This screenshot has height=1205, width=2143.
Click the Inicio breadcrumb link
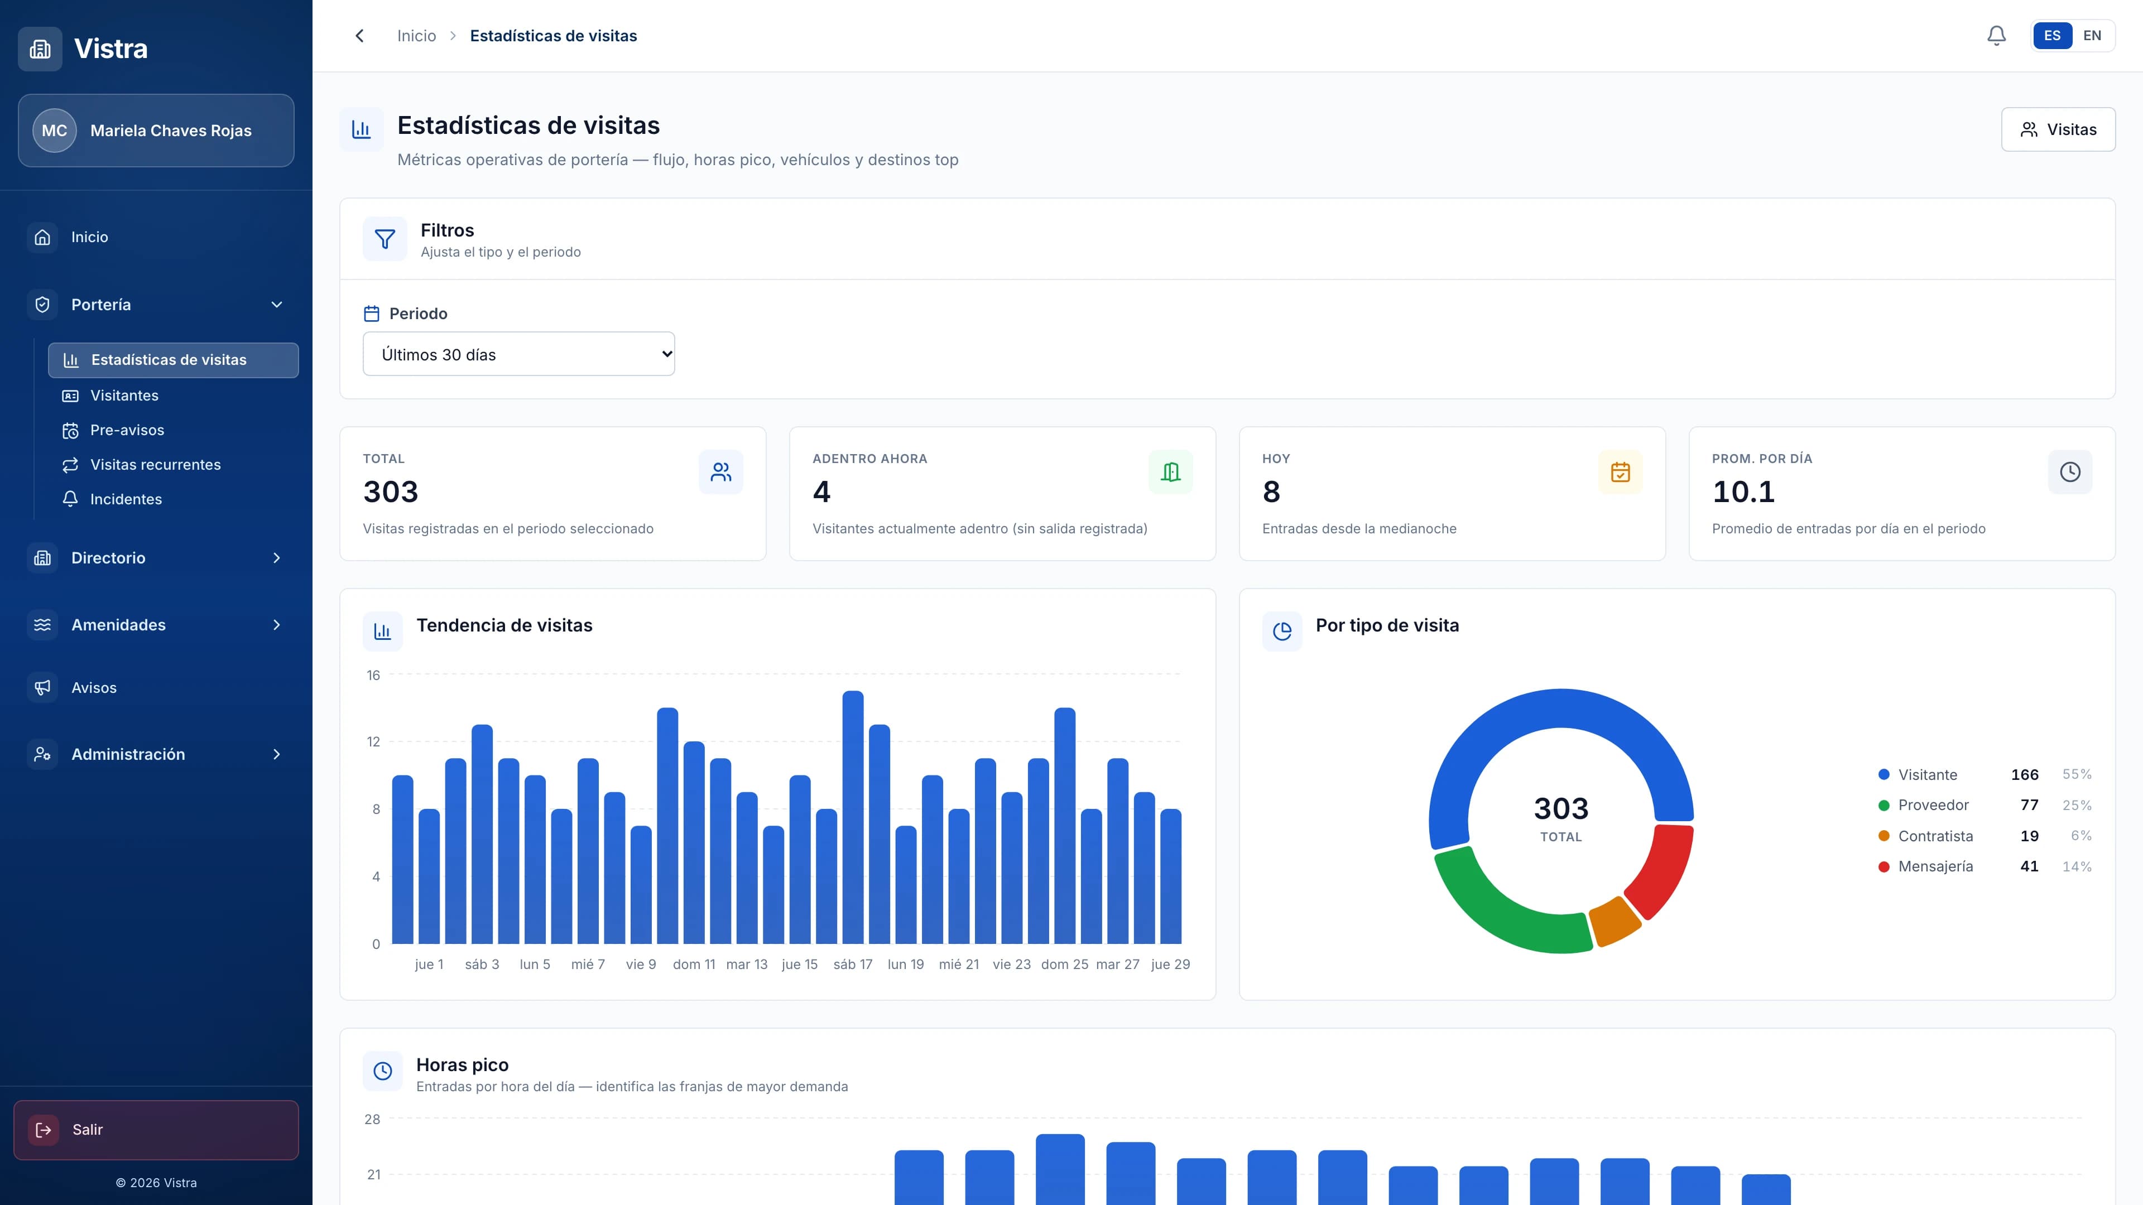tap(416, 36)
